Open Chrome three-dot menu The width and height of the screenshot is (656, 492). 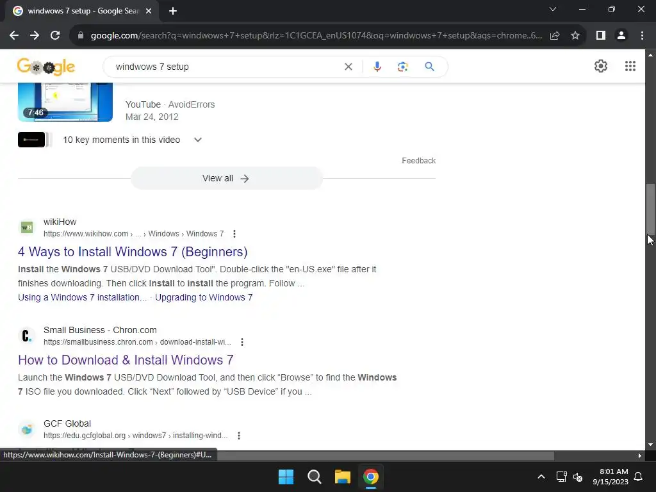[642, 36]
